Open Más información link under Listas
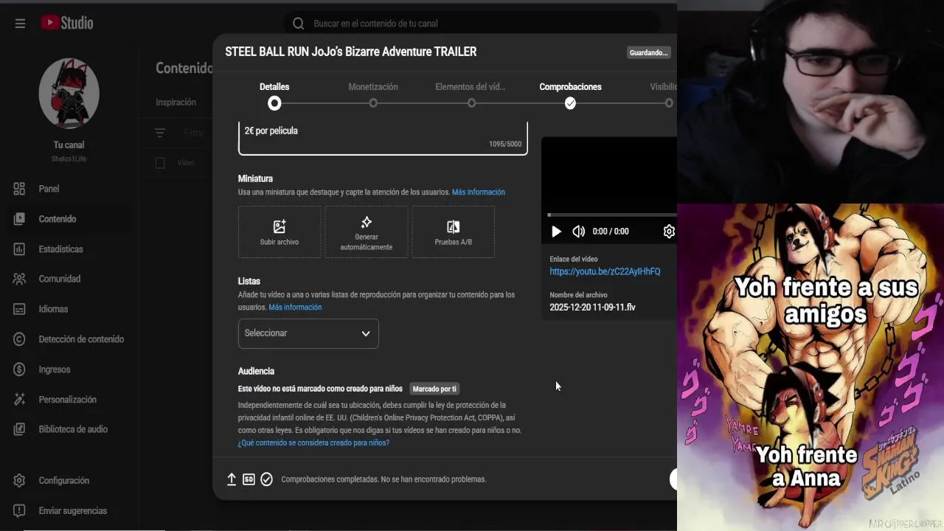 (295, 308)
